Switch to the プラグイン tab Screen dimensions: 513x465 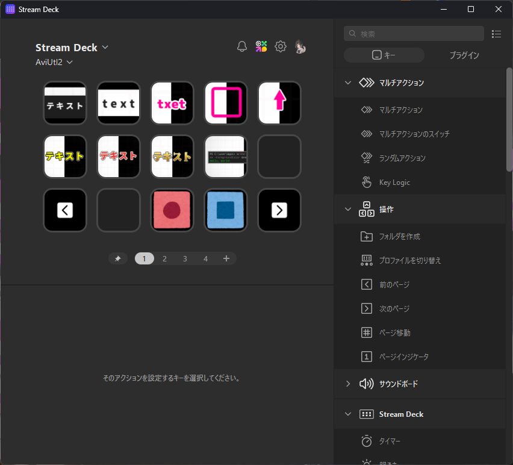[x=464, y=55]
